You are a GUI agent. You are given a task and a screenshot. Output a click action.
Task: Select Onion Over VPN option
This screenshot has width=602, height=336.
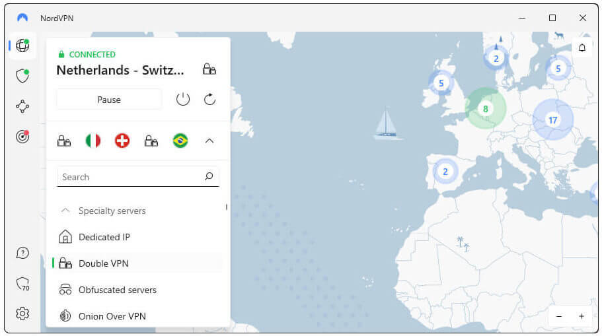click(138, 316)
